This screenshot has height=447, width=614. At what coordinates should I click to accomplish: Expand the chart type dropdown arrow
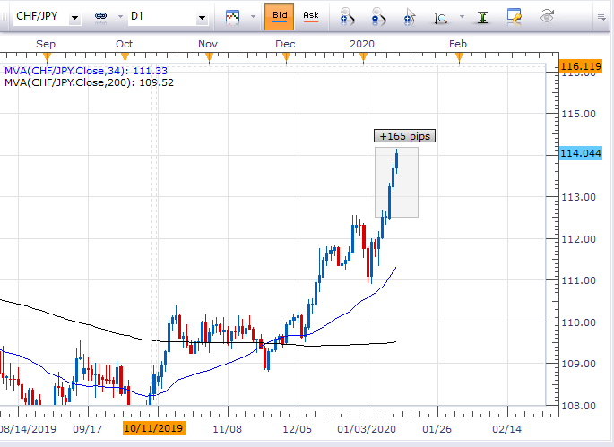coord(252,17)
